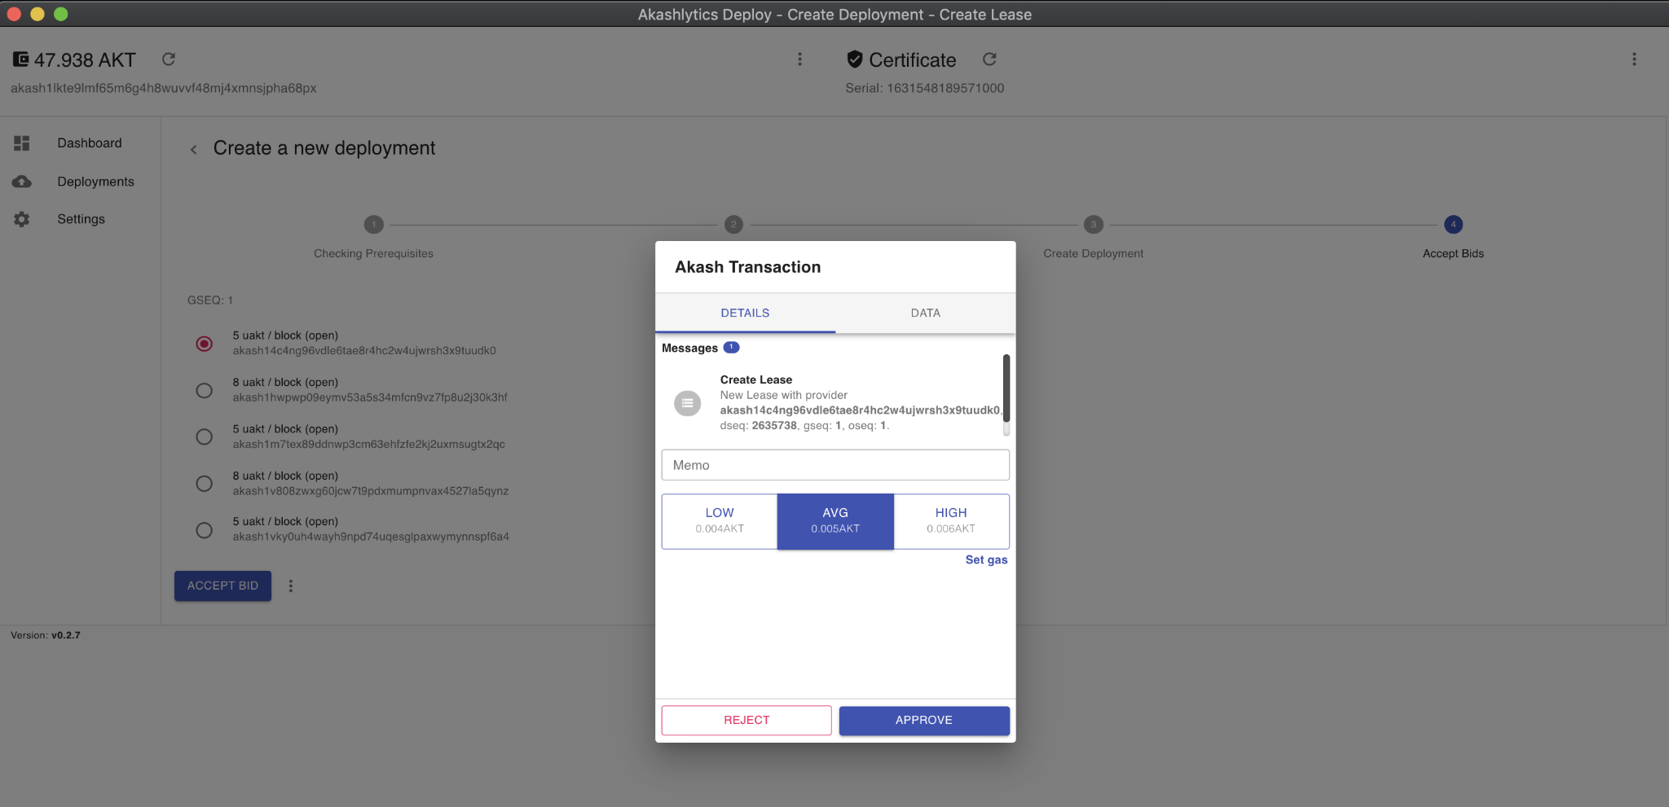Click the wallet icon beside 47.938 AKT
The width and height of the screenshot is (1669, 807).
click(20, 59)
